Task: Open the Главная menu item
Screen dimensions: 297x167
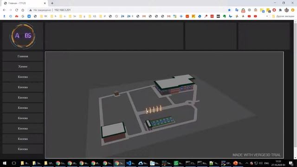Action: point(23,56)
